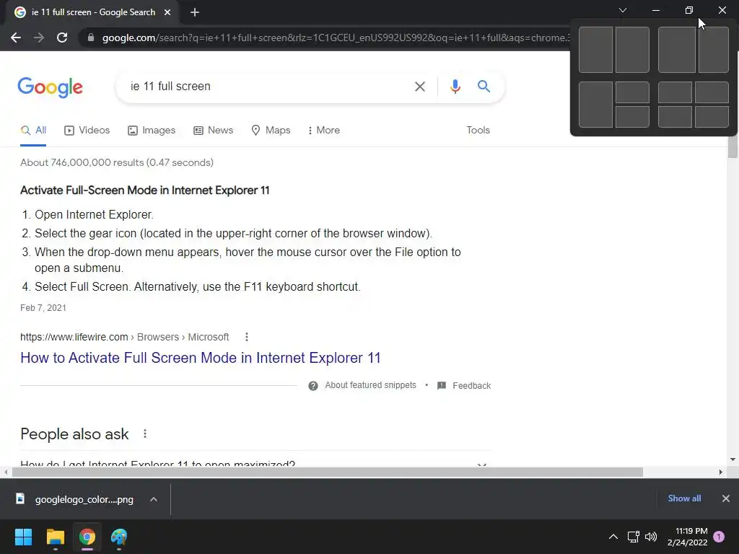This screenshot has height=554, width=739.
Task: Click the Feedback link
Action: pos(472,386)
